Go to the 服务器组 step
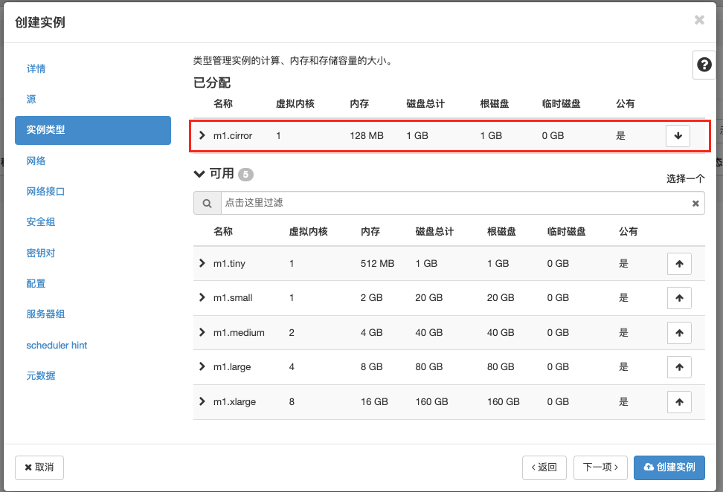 (45, 314)
